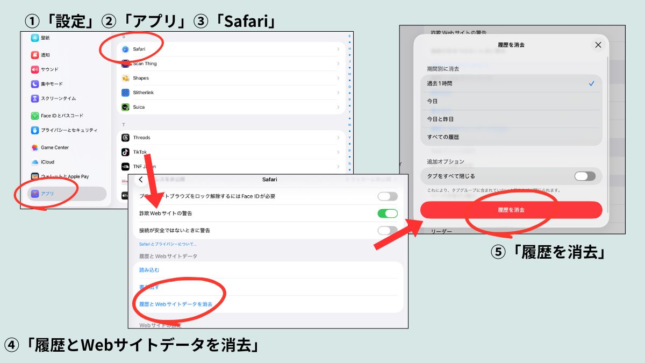The width and height of the screenshot is (645, 363).
Task: Tap the 集中モード moon icon
Action: [35, 84]
